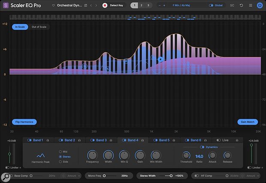The image size is (266, 183).
Task: Click the Gain knob
Action: click(140, 155)
